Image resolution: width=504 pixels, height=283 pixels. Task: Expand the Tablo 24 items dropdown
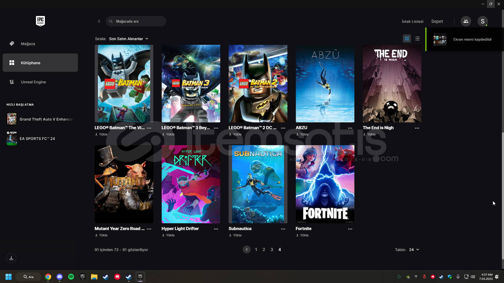pos(414,250)
